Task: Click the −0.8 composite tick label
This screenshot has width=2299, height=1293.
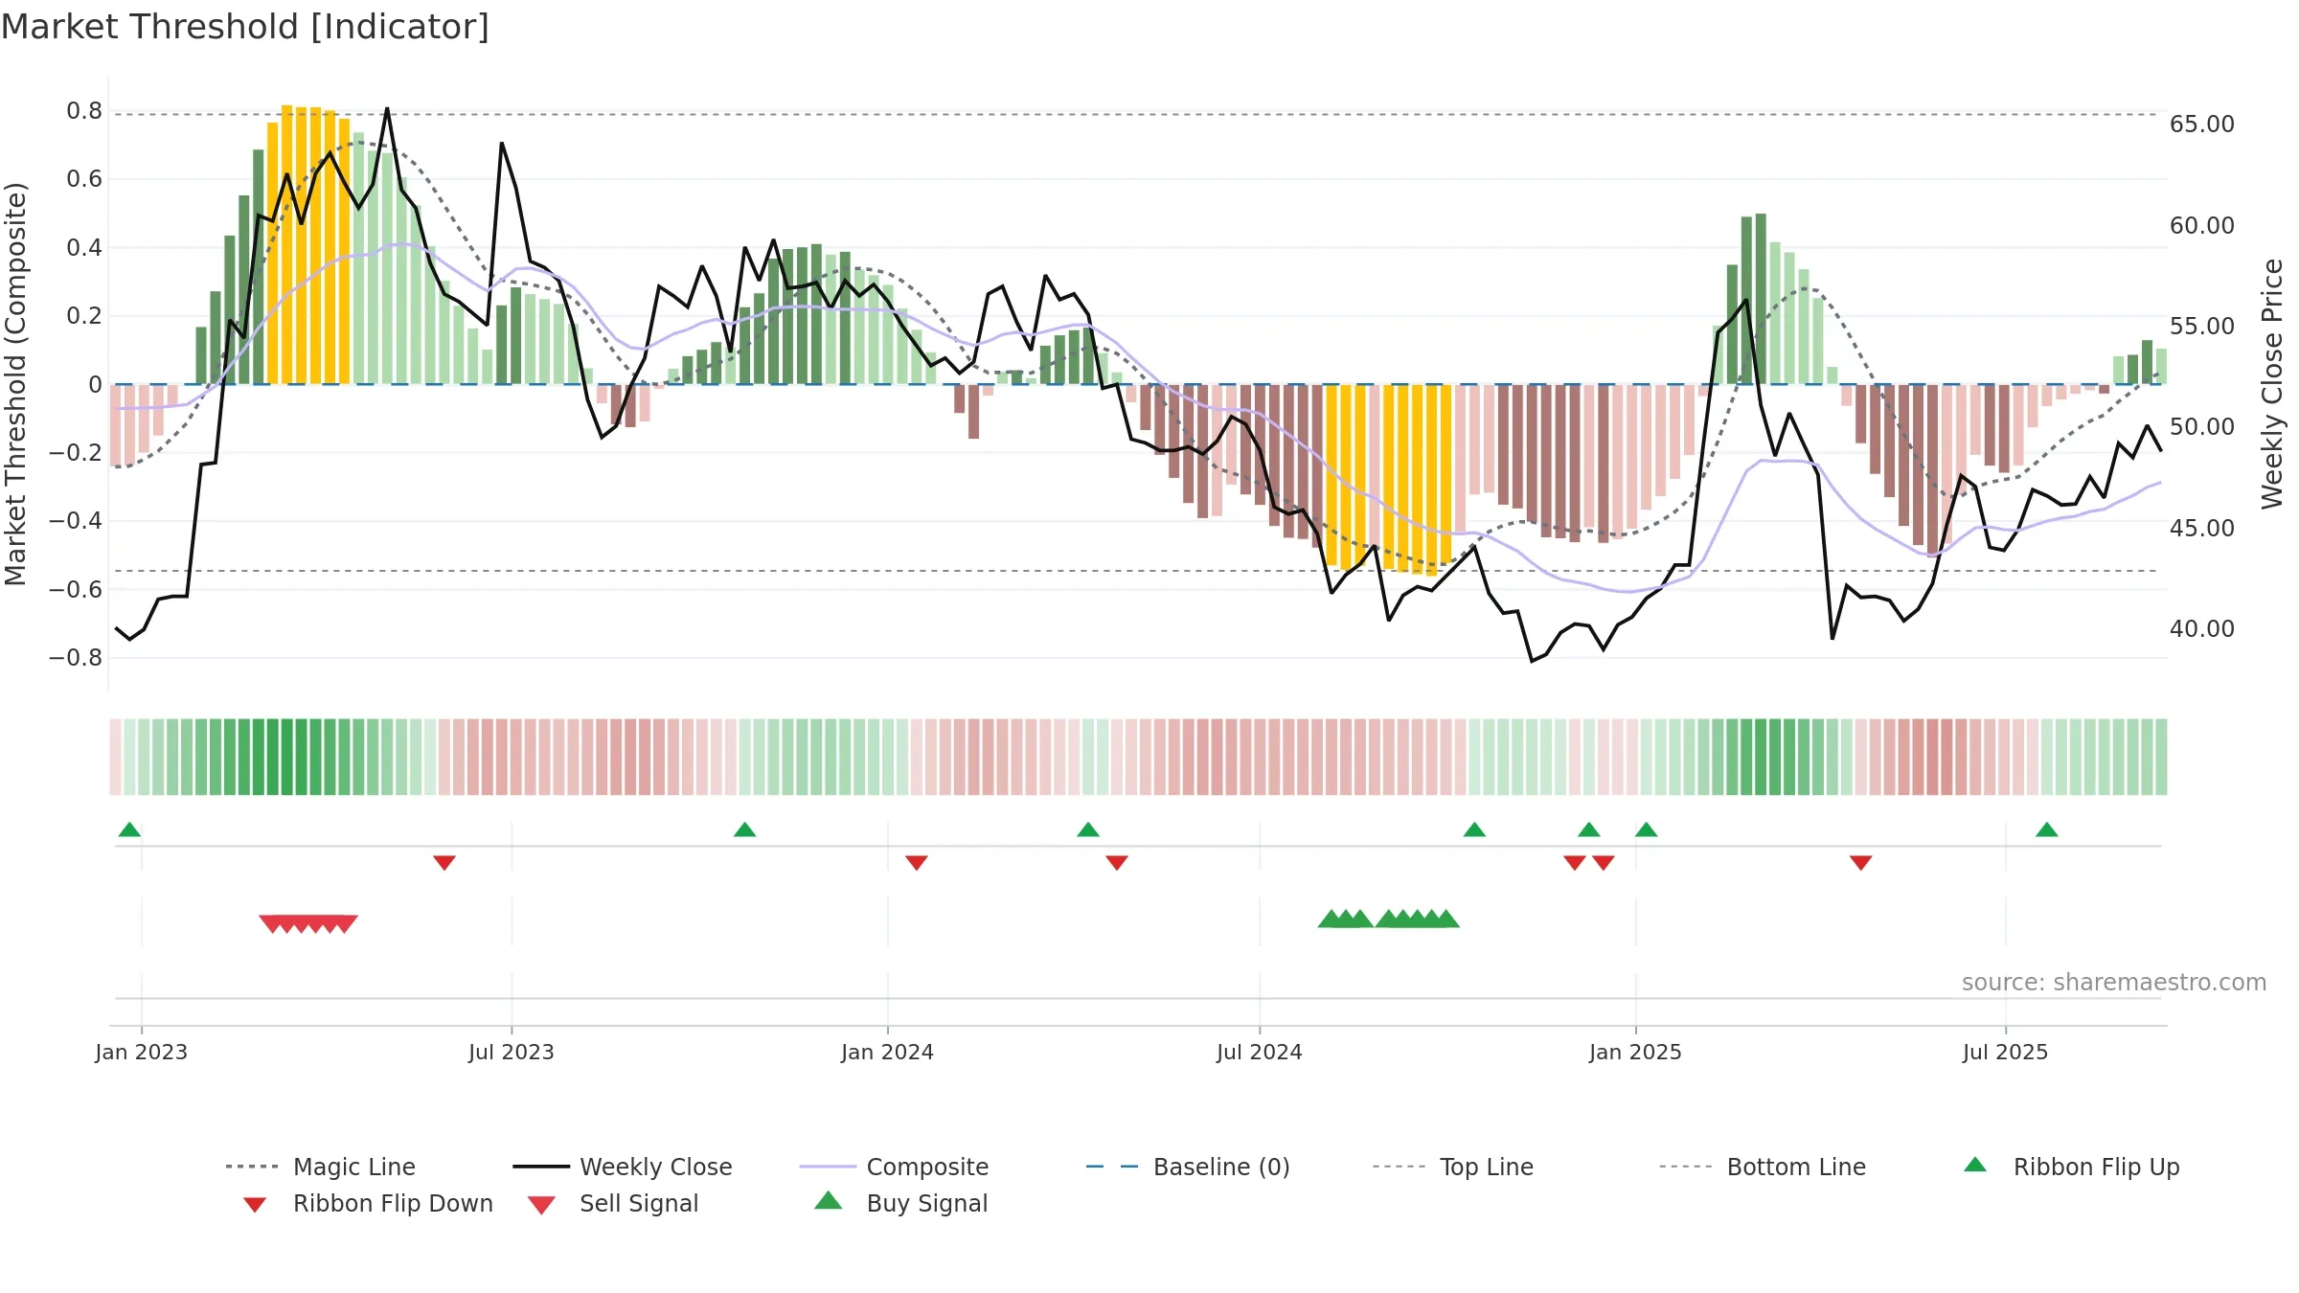Action: 76,658
